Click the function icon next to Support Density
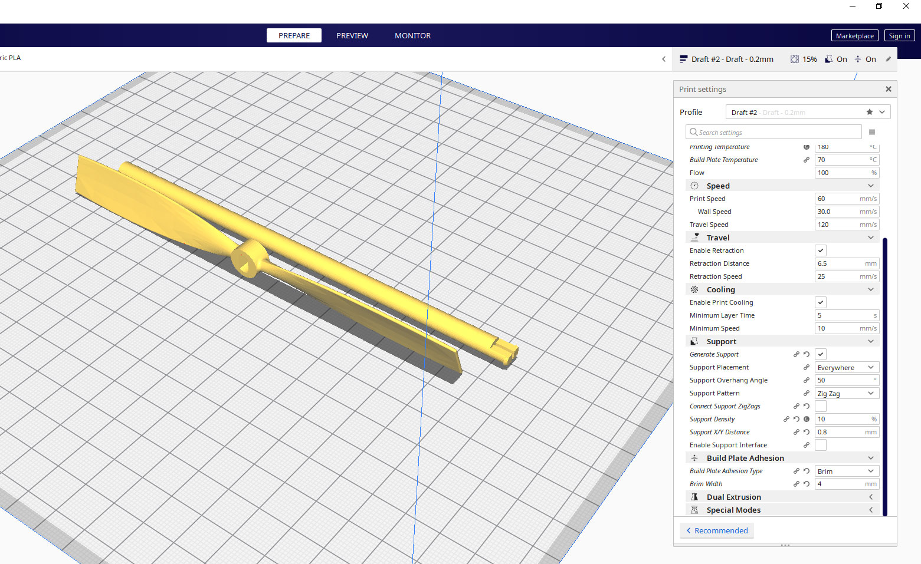This screenshot has width=921, height=564. [x=807, y=419]
